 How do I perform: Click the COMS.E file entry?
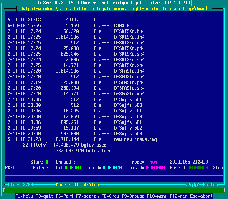(x=122, y=26)
